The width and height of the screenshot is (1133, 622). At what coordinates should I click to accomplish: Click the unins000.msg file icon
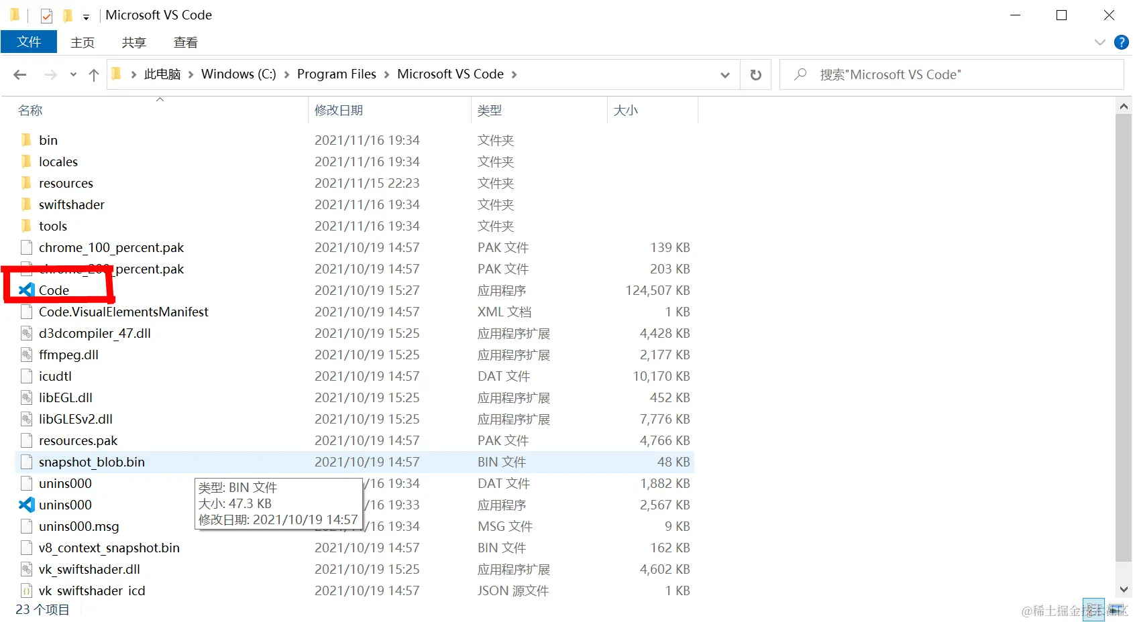coord(26,526)
